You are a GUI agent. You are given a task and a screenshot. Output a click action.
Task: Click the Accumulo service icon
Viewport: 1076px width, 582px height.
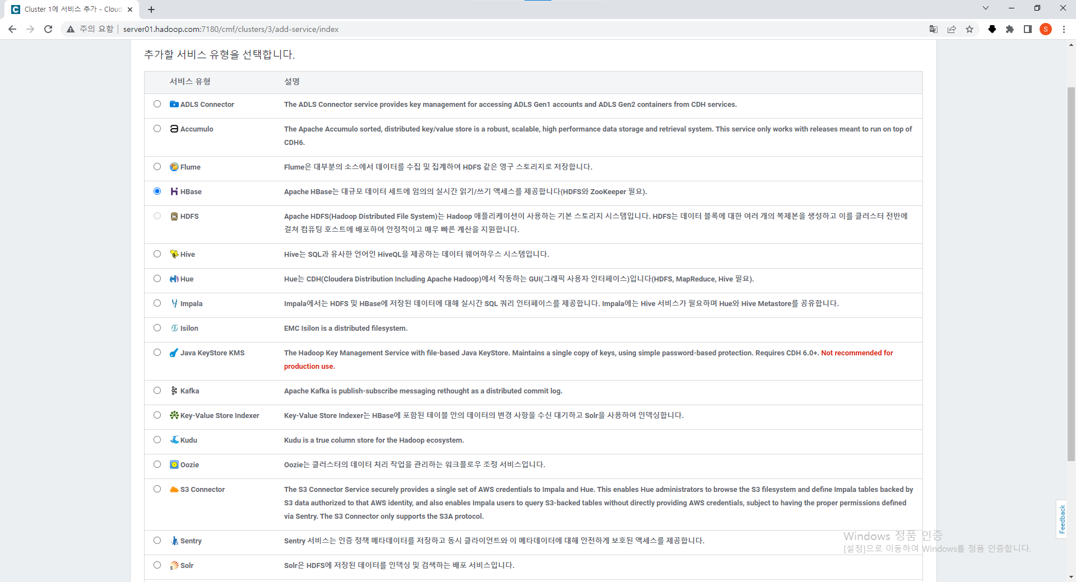174,129
